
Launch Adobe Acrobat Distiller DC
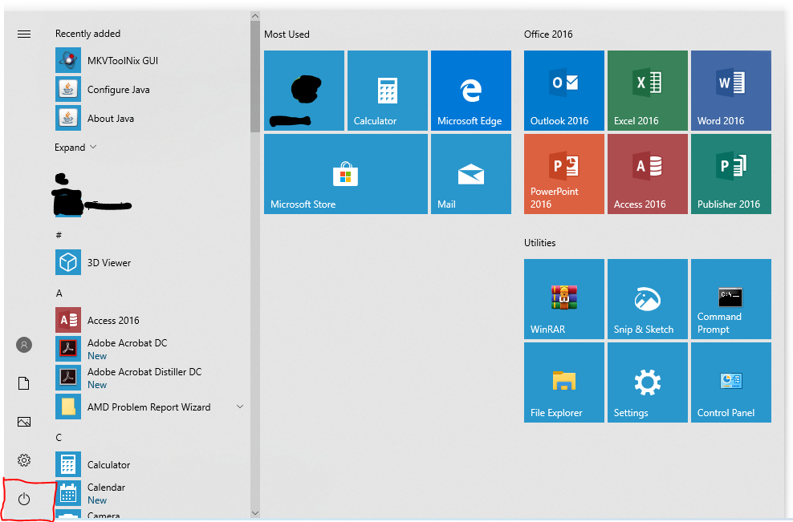pyautogui.click(x=149, y=378)
